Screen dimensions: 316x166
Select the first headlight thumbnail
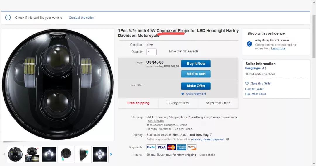tap(15, 154)
